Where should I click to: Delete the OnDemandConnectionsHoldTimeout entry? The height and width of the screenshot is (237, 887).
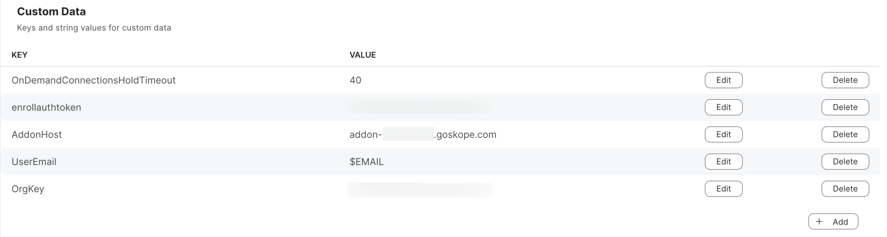point(845,80)
